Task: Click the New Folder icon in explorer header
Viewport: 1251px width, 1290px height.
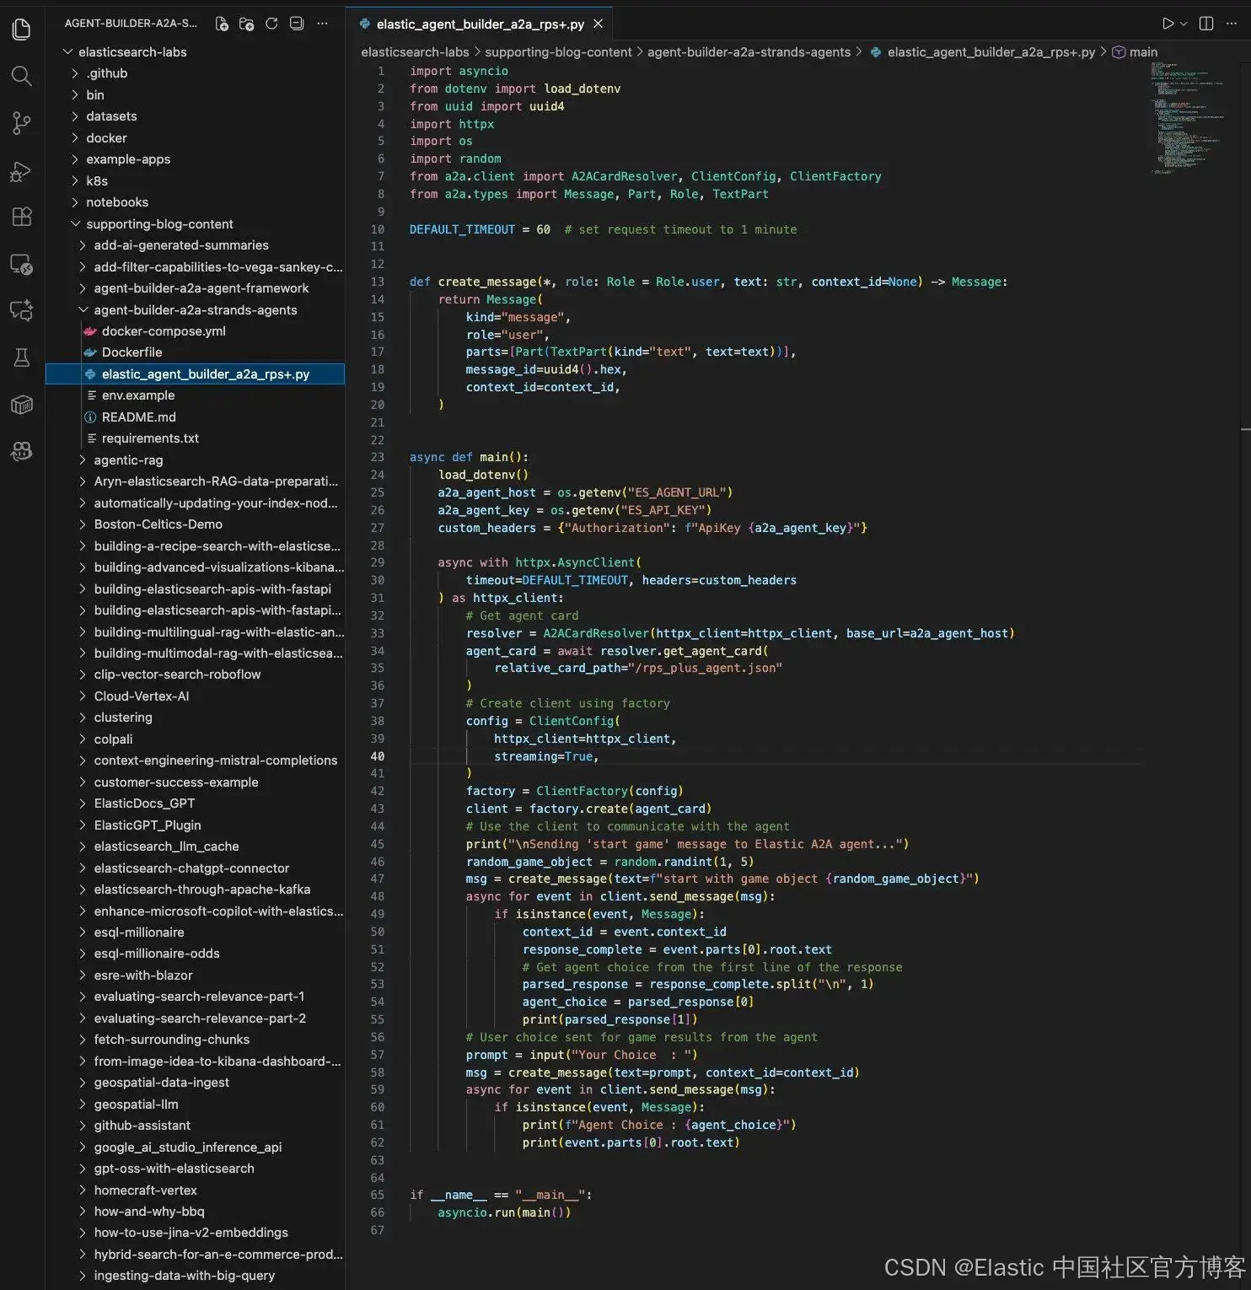Action: pyautogui.click(x=246, y=24)
